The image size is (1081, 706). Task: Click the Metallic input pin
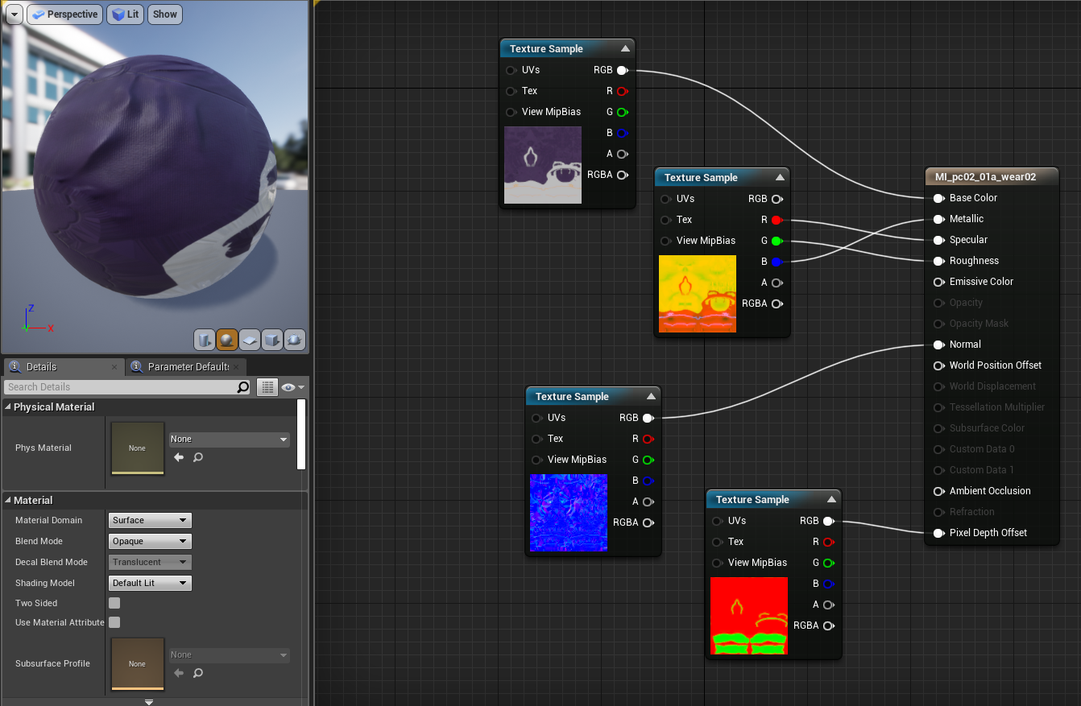point(938,219)
